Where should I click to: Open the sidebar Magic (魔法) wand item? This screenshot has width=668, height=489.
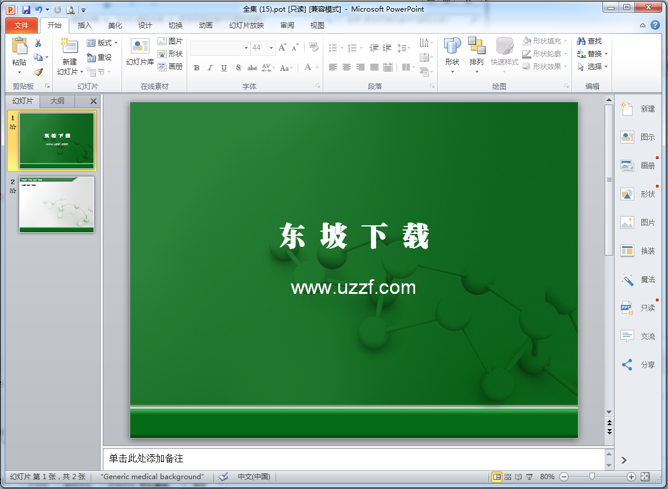tap(638, 279)
